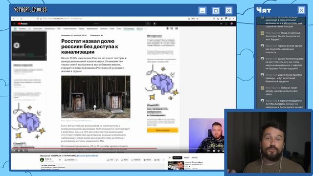This screenshot has height=176, width=313.
Task: Open the first recommended video title
Action: tap(194, 163)
